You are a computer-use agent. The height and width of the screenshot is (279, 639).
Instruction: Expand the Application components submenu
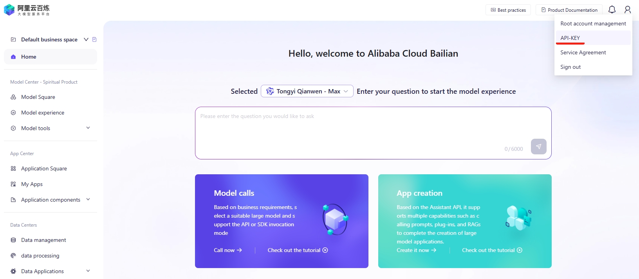[x=88, y=199]
